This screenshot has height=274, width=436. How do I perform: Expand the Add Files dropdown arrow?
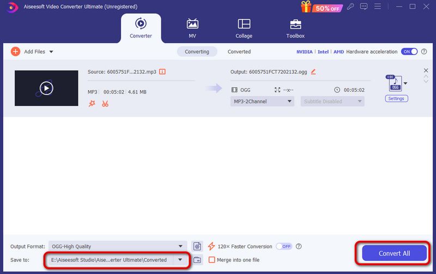(x=51, y=52)
